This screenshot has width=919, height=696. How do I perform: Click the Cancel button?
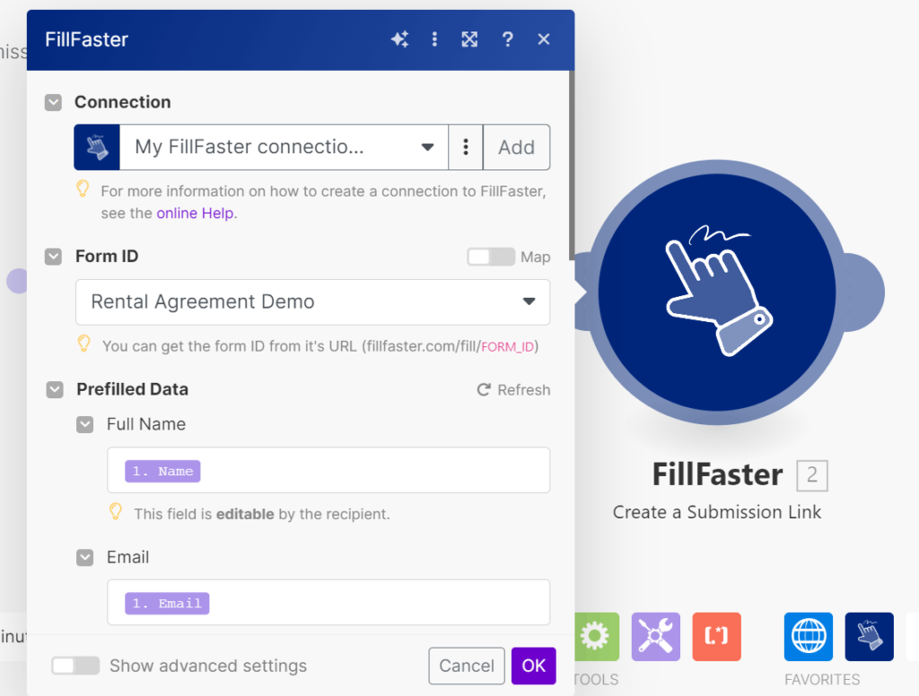point(467,666)
